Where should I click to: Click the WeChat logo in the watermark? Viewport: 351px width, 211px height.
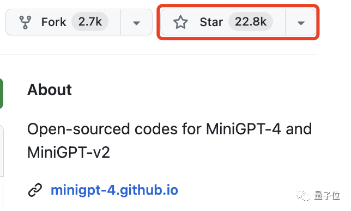pyautogui.click(x=303, y=196)
